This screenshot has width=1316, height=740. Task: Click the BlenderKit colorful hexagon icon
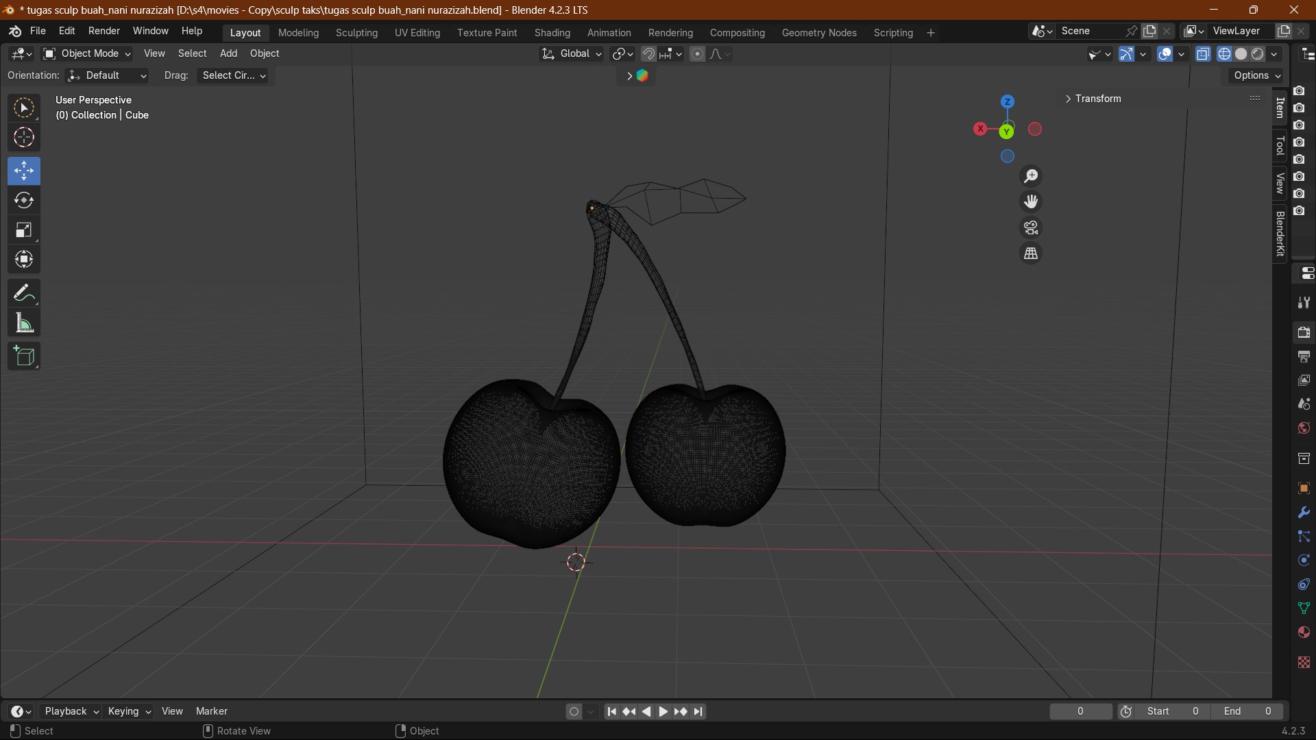(x=643, y=76)
